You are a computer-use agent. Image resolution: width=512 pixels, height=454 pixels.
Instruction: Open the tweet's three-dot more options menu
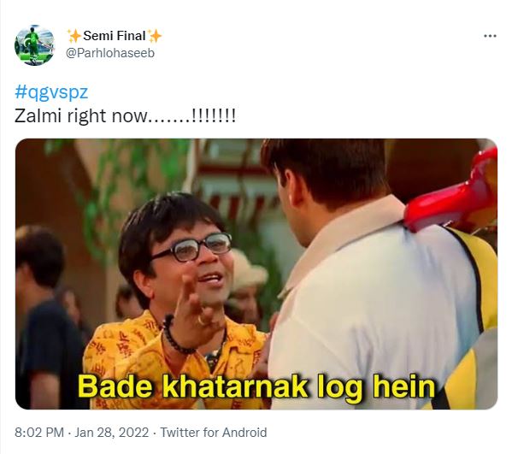490,36
